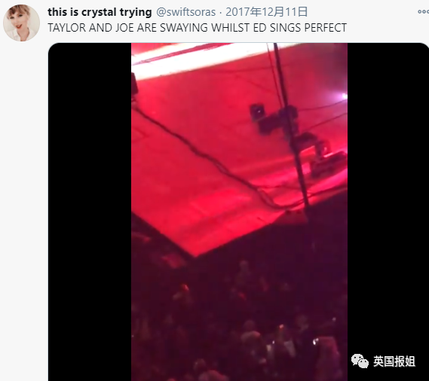Click the crowd area of the video

pyautogui.click(x=240, y=322)
